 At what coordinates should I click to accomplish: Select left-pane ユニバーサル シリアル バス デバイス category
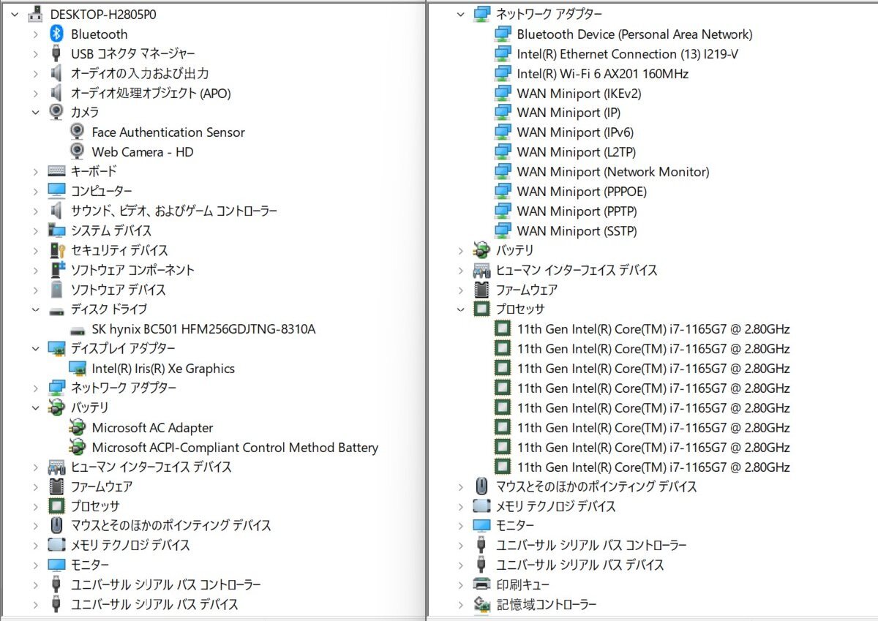click(x=154, y=604)
